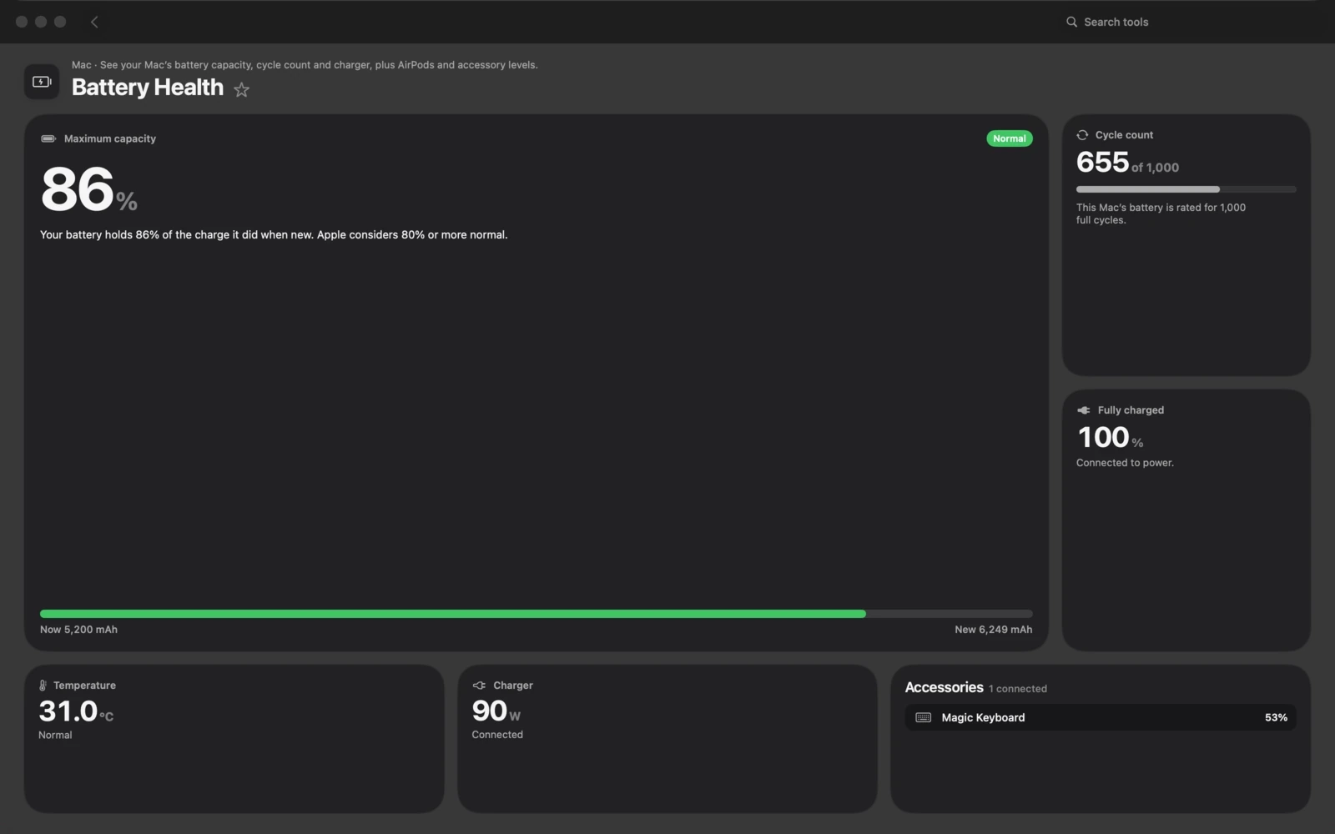
Task: Click the Mac battery description subtitle
Action: [x=305, y=65]
